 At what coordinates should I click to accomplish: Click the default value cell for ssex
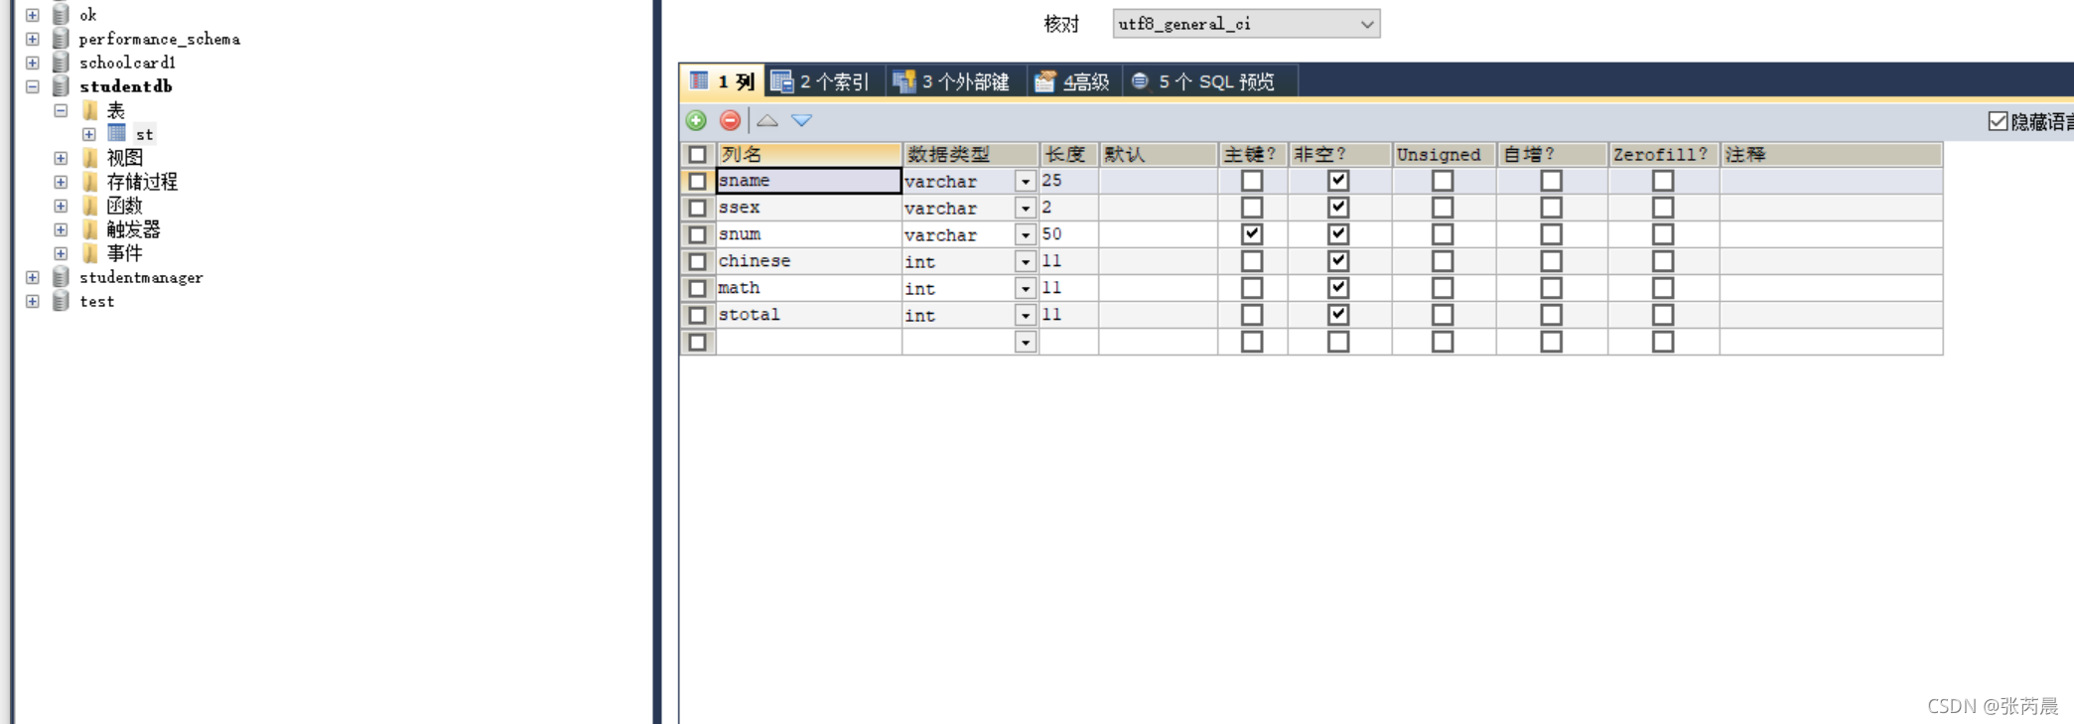1158,208
